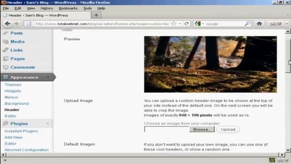Screen dimensions: 291x164
Task: Open Background under Appearance
Action: pos(17,103)
